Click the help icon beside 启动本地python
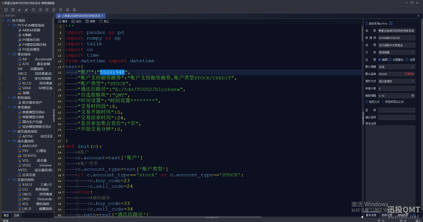Screen dimensions: 423x222 click(x=391, y=23)
